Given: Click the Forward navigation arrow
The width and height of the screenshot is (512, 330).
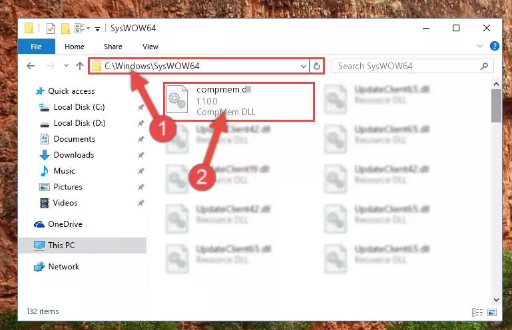Looking at the screenshot, I should tap(51, 66).
